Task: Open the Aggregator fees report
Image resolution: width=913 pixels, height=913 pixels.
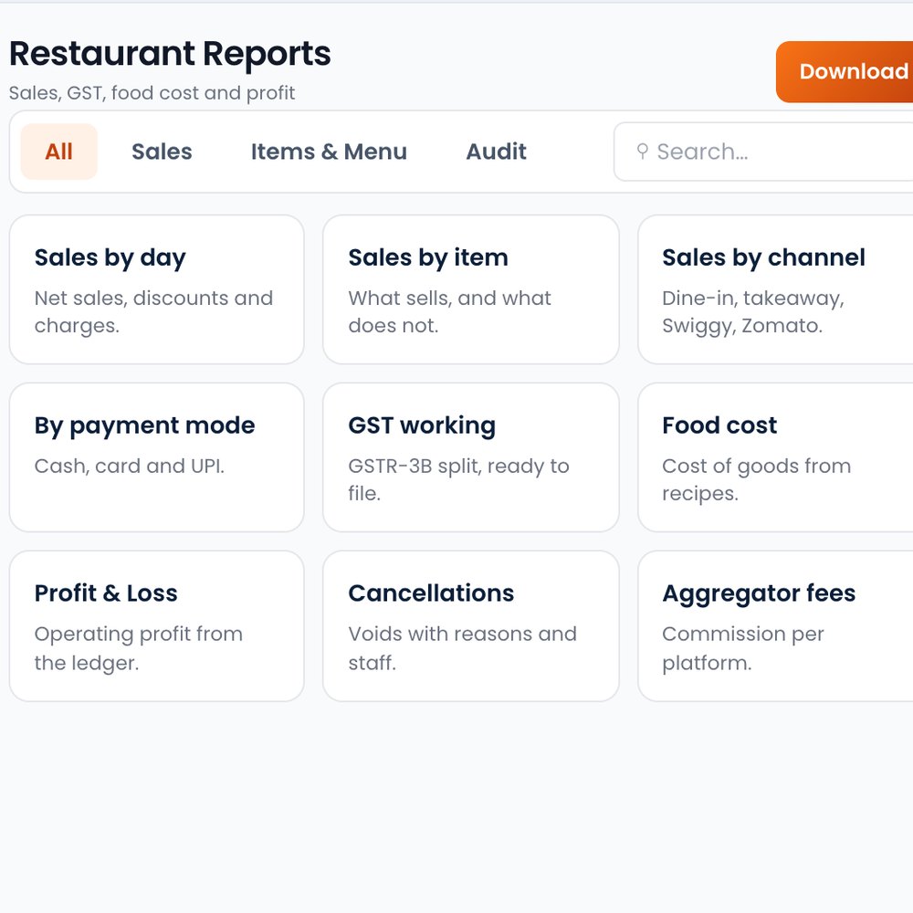Action: (x=775, y=626)
